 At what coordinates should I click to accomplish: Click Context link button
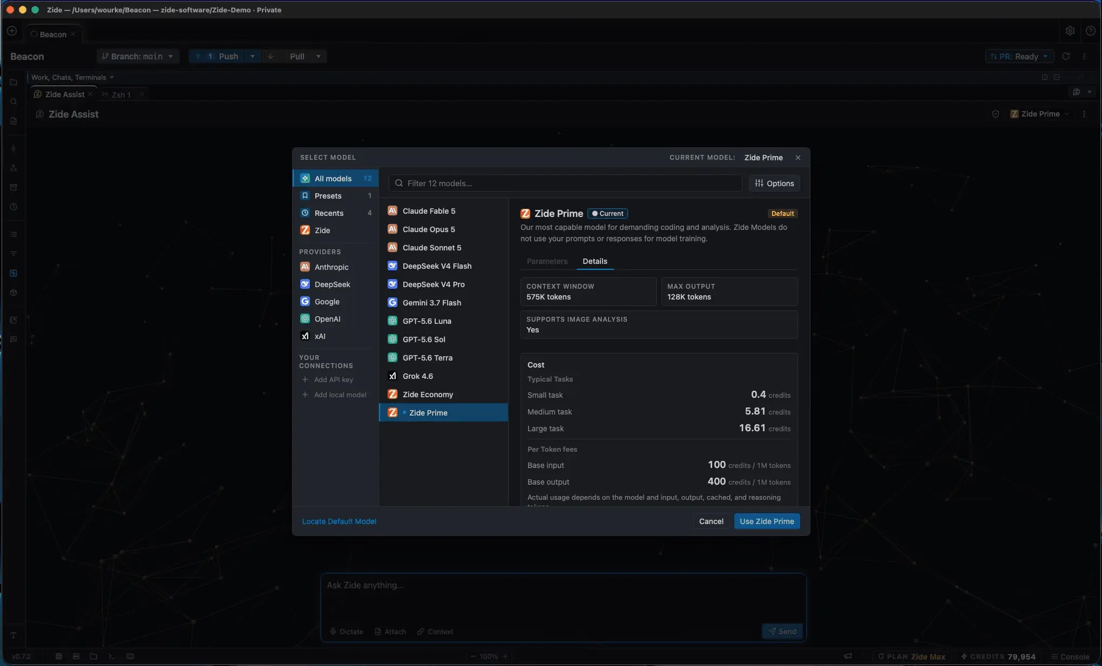point(435,631)
